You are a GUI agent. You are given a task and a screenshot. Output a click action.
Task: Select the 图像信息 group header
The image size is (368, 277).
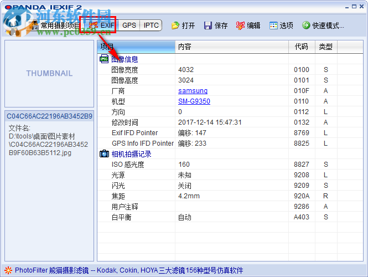pos(125,59)
